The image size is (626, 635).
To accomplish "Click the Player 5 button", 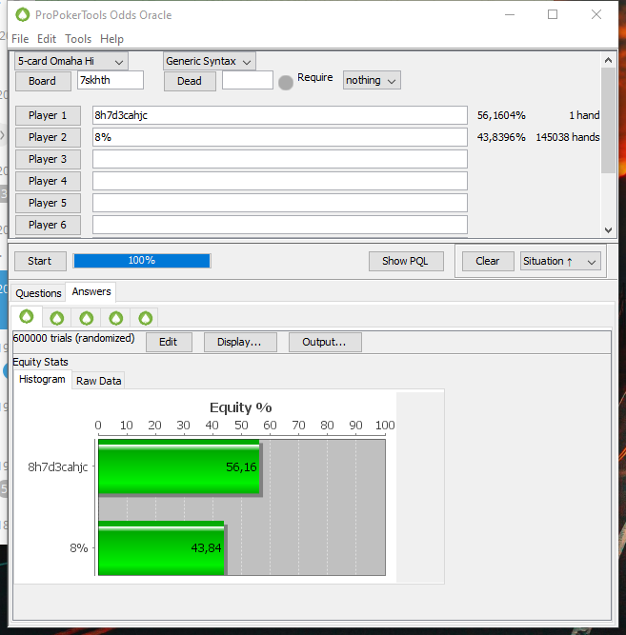I will pyautogui.click(x=48, y=203).
